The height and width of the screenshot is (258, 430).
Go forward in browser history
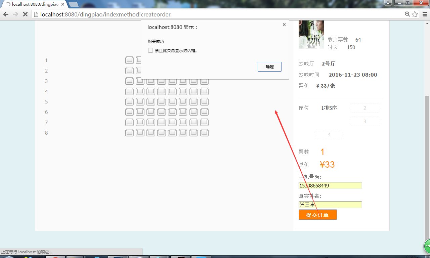point(15,14)
